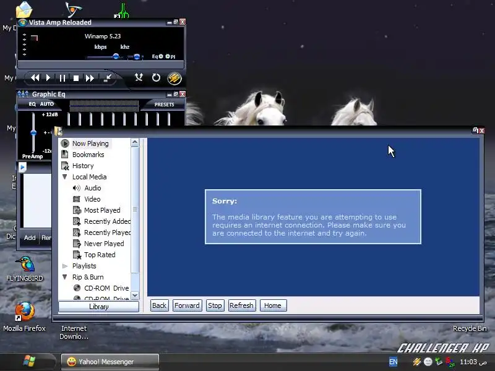The width and height of the screenshot is (495, 371).
Task: Open the Recently Played view
Action: [107, 232]
